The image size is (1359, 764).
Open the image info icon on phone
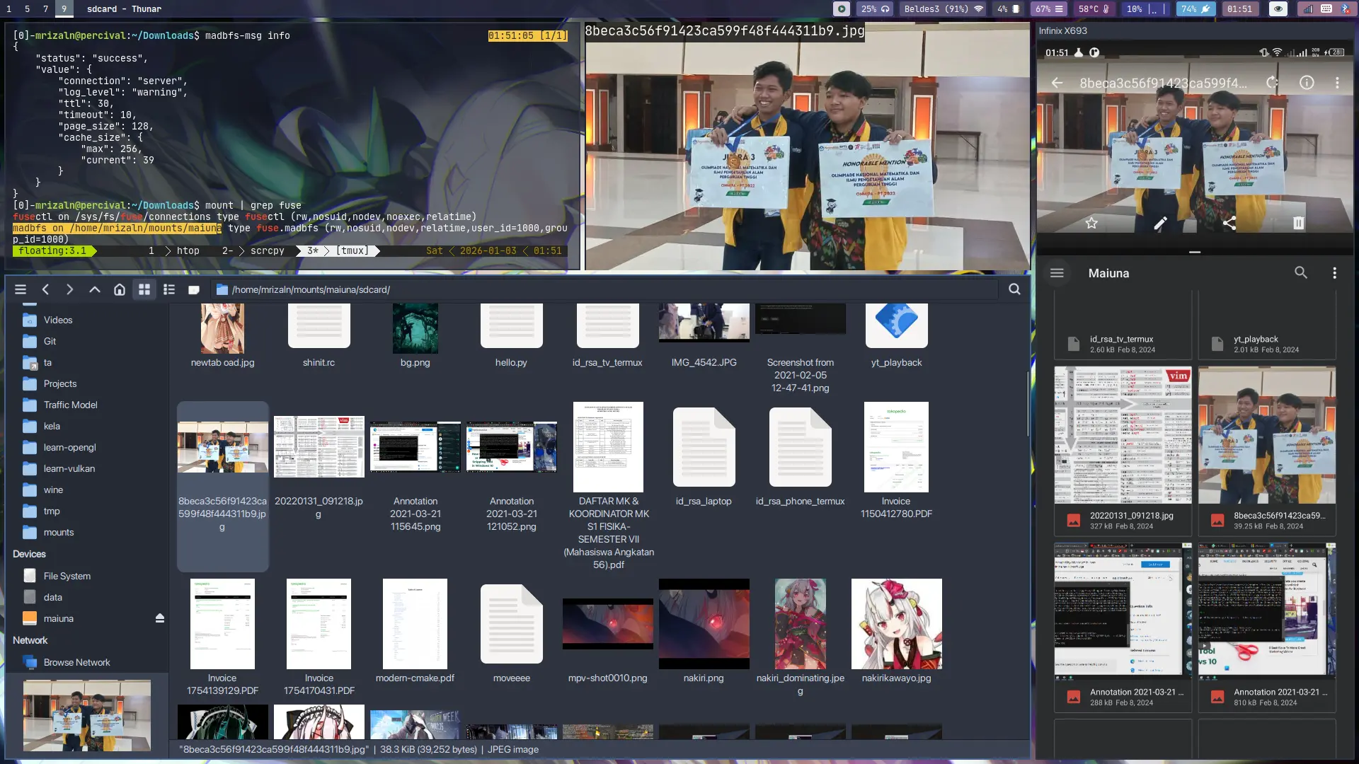[1307, 83]
